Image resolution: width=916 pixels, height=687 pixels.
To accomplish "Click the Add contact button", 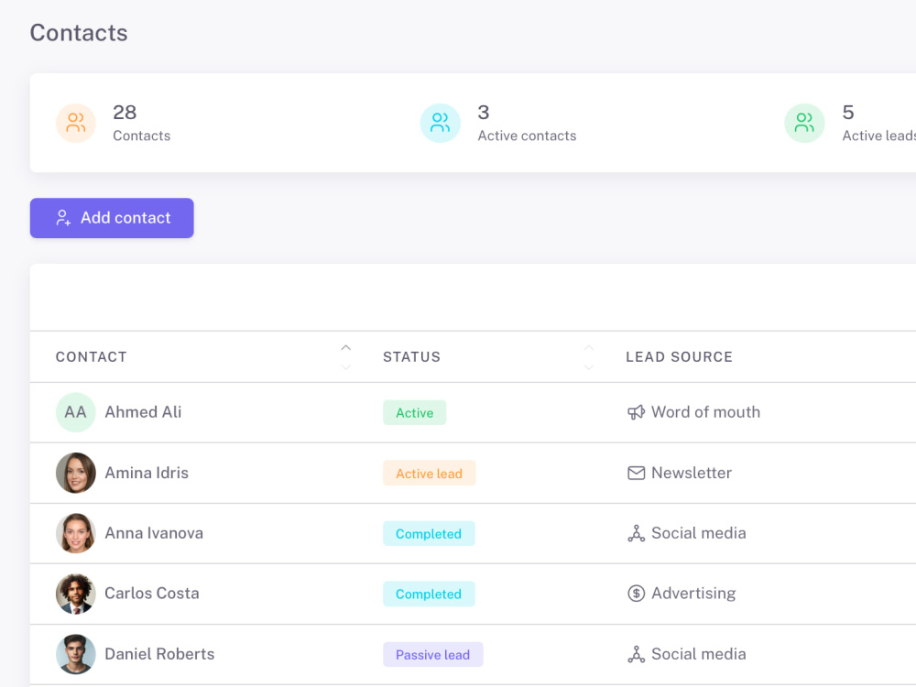I will (x=112, y=218).
